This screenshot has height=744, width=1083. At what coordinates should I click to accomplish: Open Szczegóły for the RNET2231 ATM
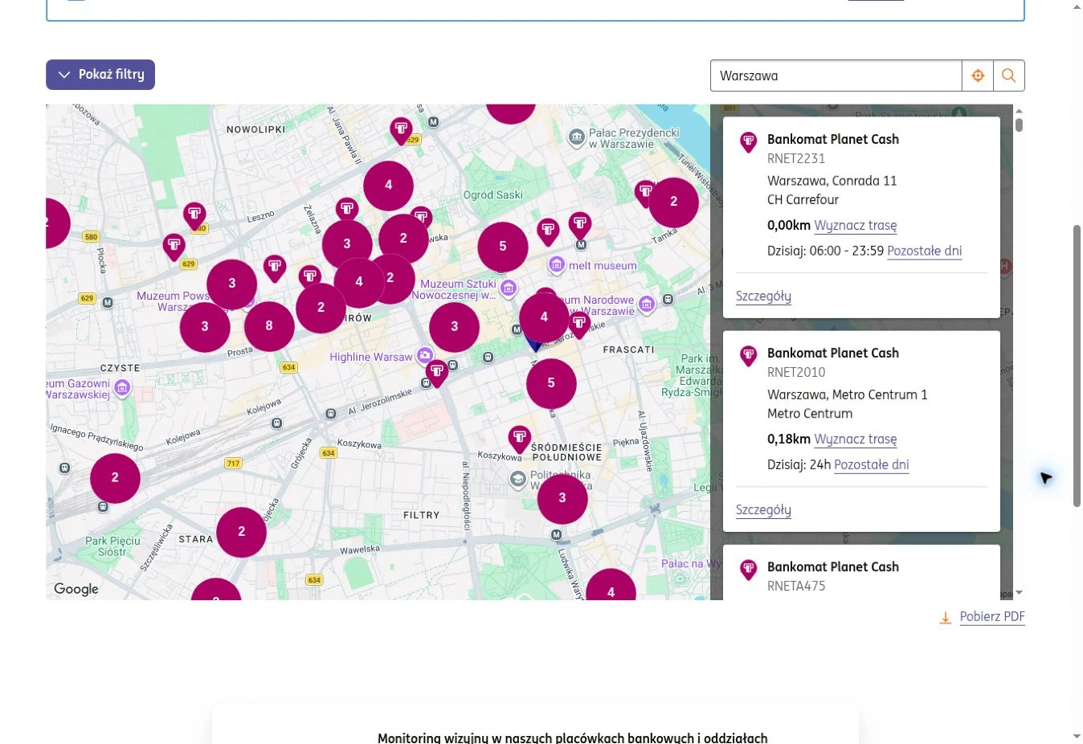[763, 296]
